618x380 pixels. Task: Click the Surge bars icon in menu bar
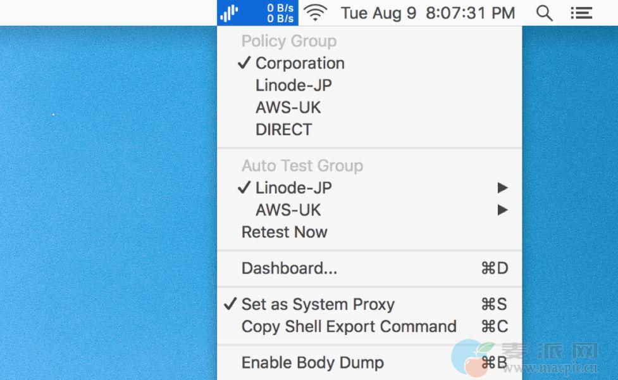click(x=230, y=13)
